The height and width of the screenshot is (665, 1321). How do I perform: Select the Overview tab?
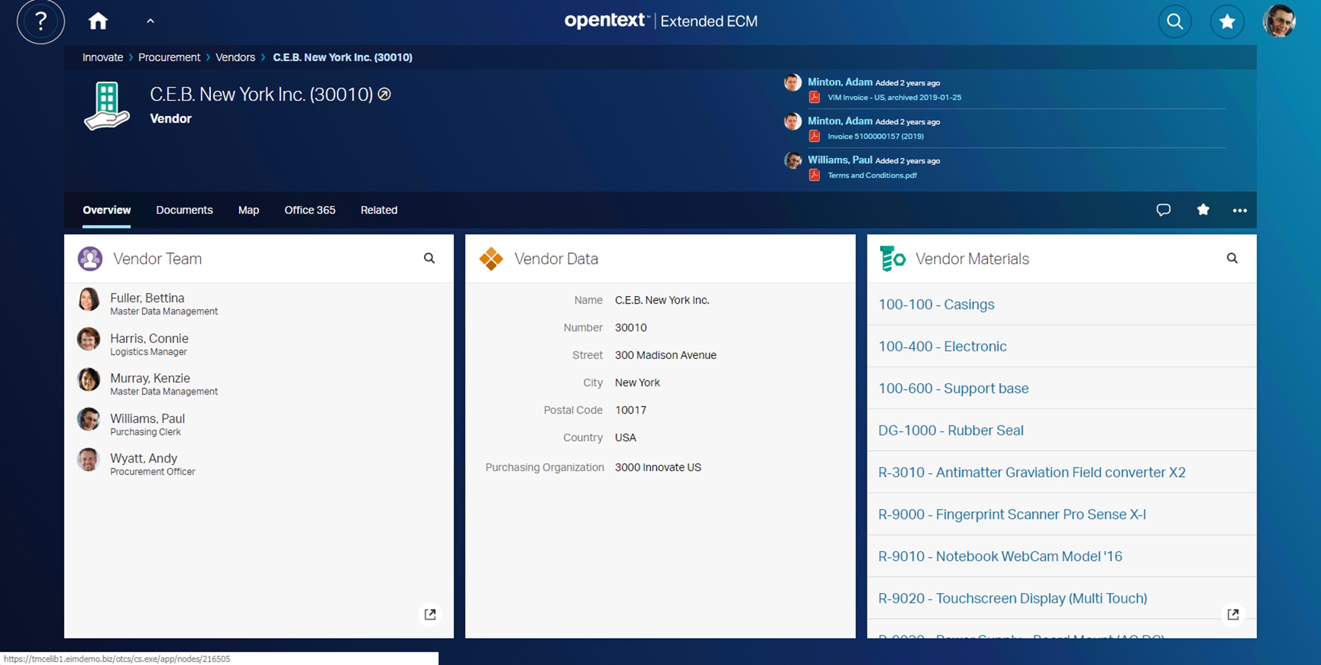(x=107, y=210)
